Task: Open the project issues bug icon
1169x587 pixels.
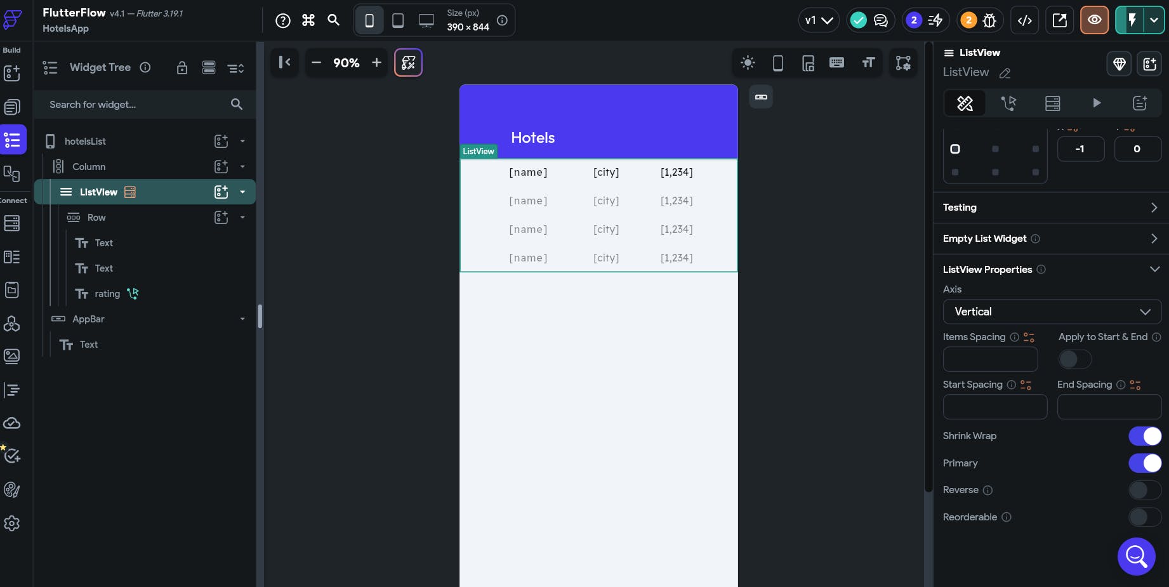Action: tap(989, 20)
